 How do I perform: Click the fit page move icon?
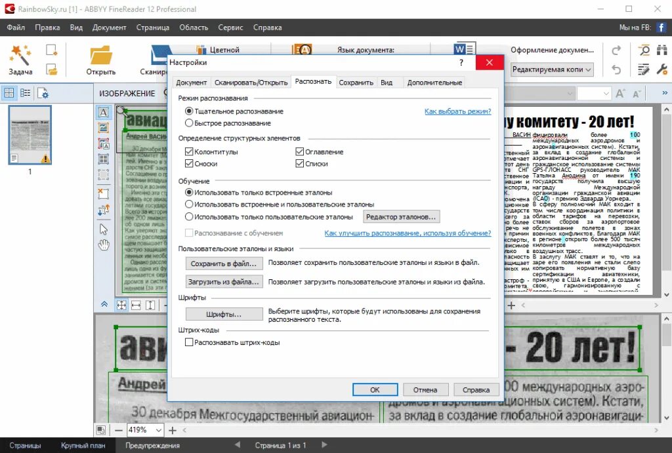tap(121, 305)
